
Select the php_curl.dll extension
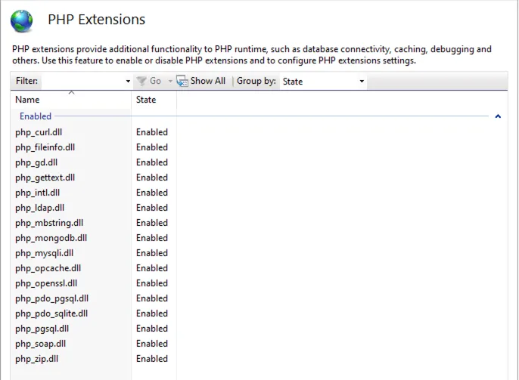click(x=39, y=132)
